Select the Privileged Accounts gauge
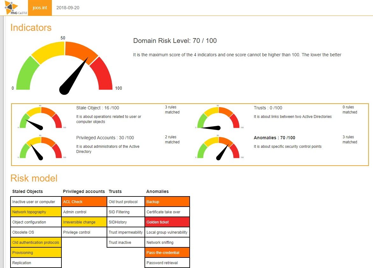Screen dimensions: 373x268 click(x=38, y=148)
